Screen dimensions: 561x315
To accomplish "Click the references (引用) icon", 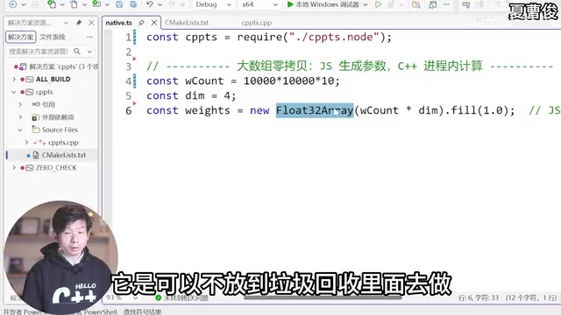I will (36, 104).
